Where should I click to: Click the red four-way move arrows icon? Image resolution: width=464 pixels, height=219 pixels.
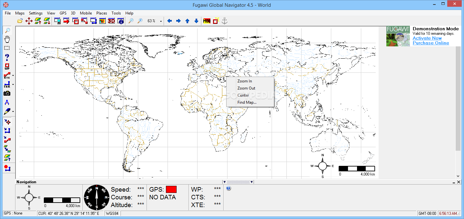[x=29, y=21]
